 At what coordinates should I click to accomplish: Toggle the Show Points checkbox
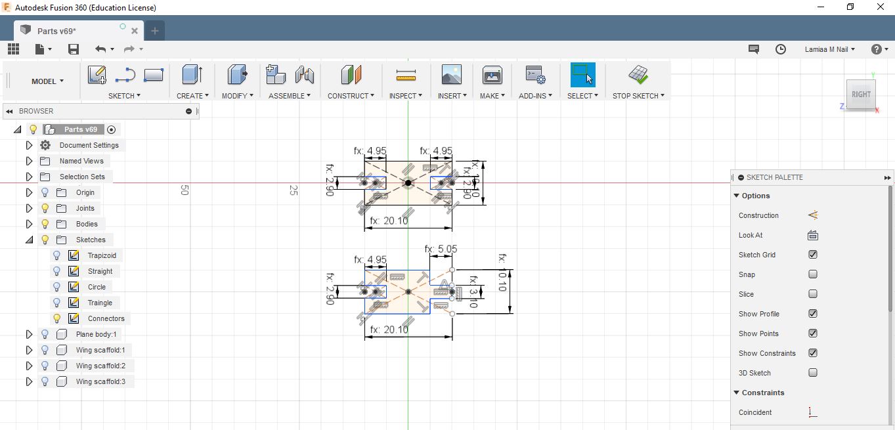813,333
